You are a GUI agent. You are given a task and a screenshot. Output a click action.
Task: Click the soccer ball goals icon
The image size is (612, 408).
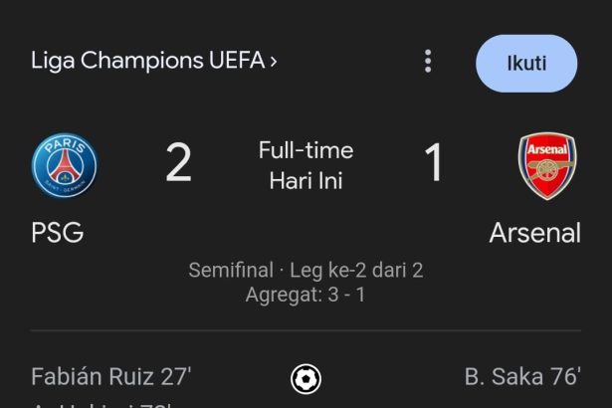tap(306, 379)
